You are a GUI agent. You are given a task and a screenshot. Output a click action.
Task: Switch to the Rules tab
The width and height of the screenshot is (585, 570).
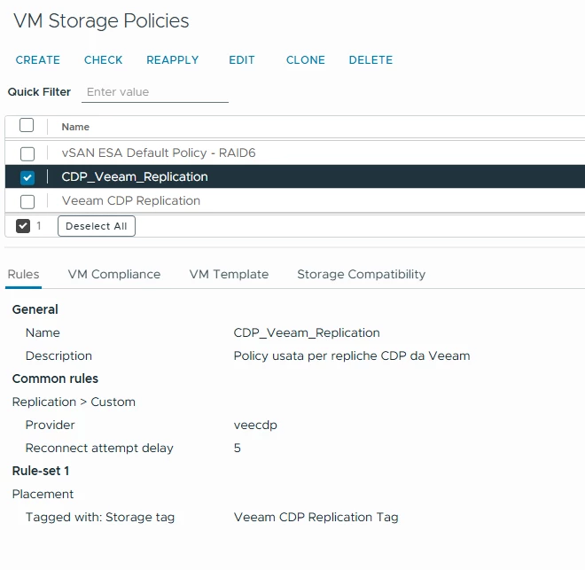click(x=23, y=275)
